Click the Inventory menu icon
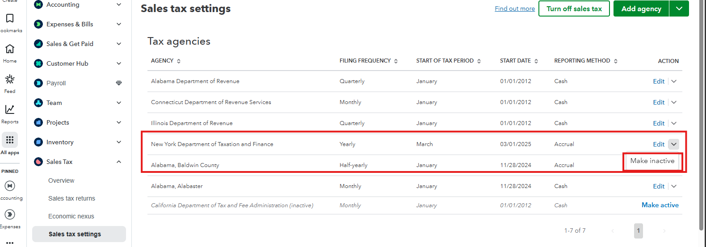 [x=38, y=142]
